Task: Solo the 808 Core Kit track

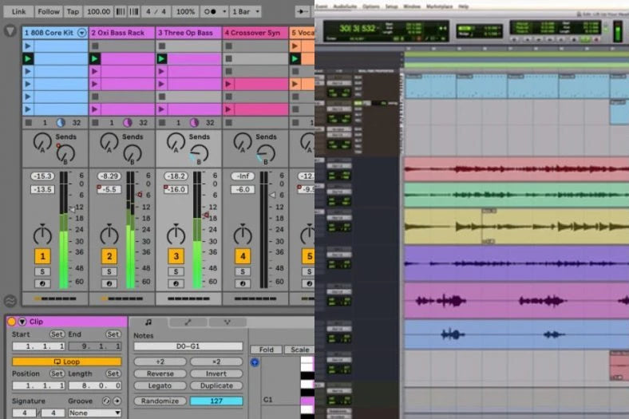Action: 42,271
